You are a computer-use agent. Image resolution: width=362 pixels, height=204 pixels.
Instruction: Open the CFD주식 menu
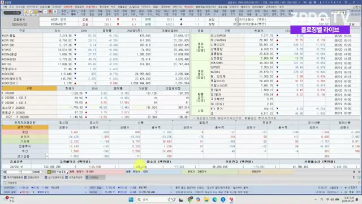[x=146, y=7]
